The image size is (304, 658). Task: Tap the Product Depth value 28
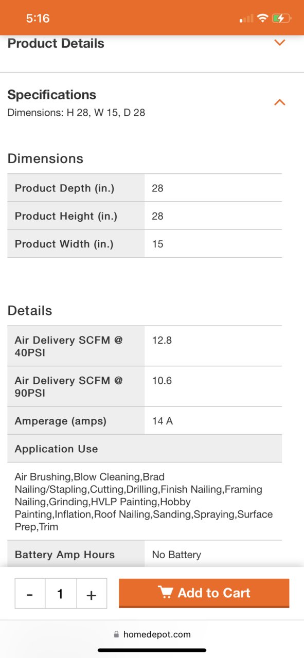click(x=157, y=188)
